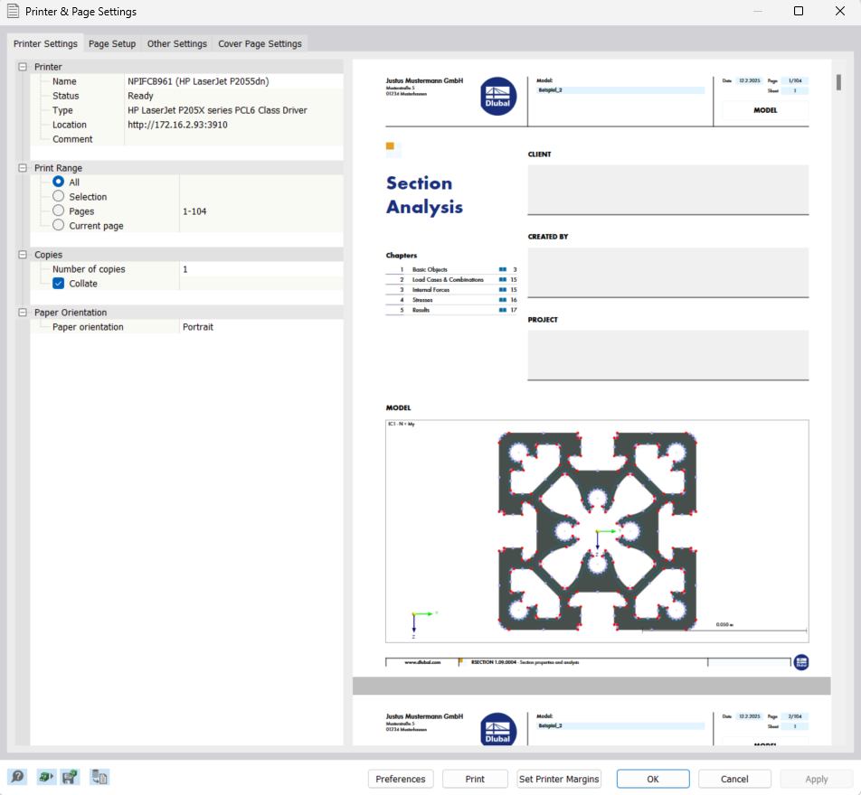Open the help icon at bottom left
Viewport: 861px width, 795px height.
[17, 776]
